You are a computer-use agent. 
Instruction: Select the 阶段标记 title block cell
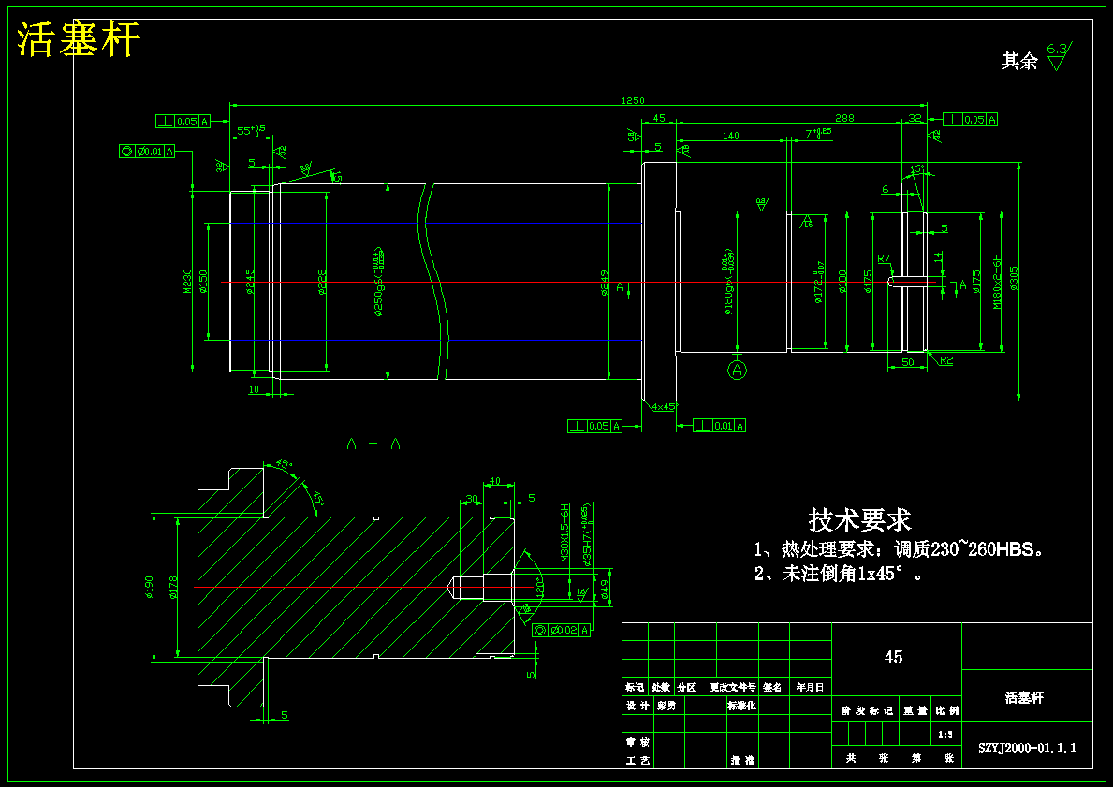(868, 710)
